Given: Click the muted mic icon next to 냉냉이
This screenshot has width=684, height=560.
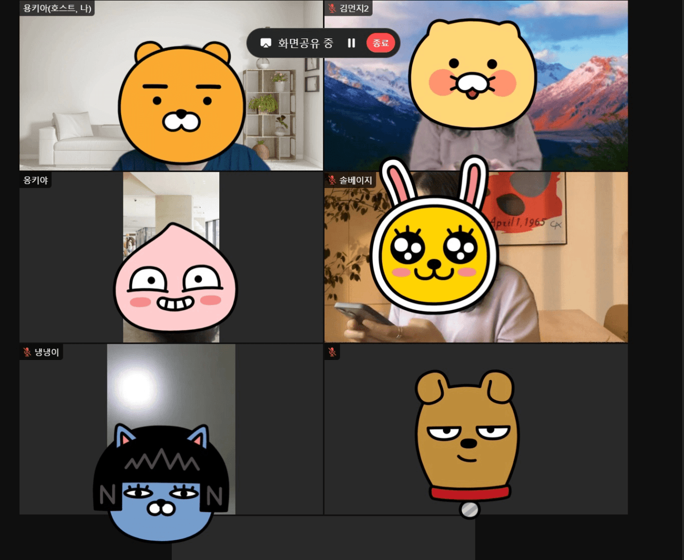Looking at the screenshot, I should click(27, 352).
